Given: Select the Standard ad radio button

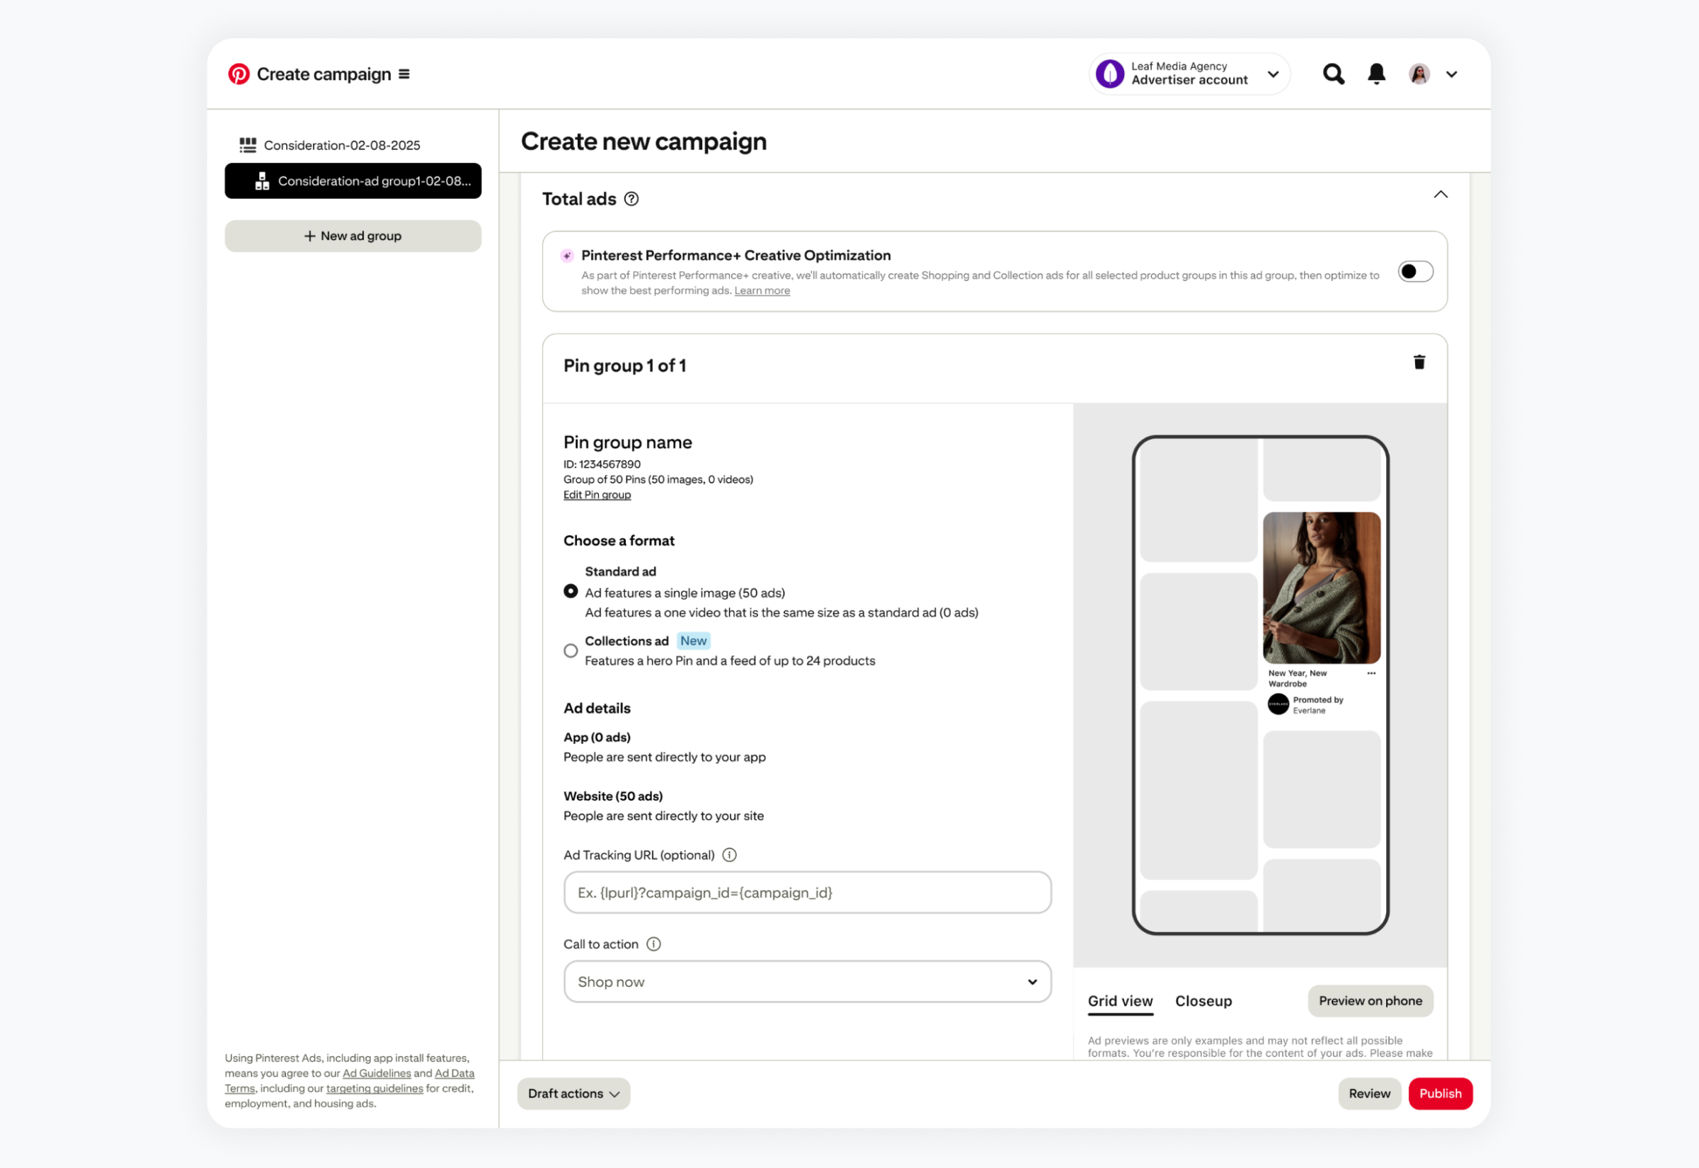Looking at the screenshot, I should tap(571, 591).
